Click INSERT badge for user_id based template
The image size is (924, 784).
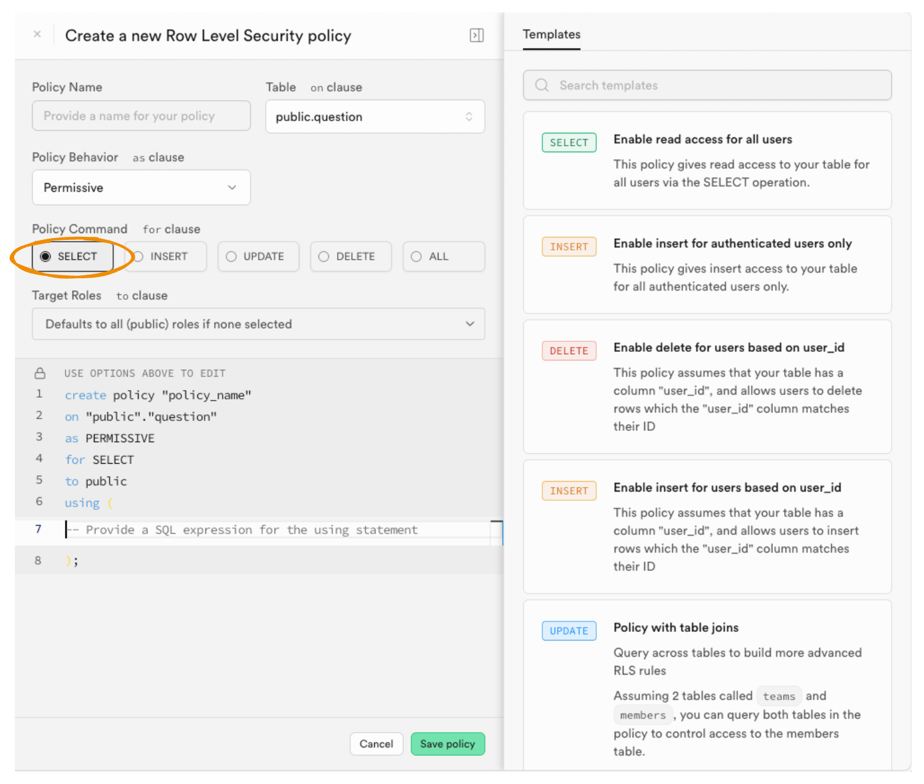pyautogui.click(x=568, y=491)
